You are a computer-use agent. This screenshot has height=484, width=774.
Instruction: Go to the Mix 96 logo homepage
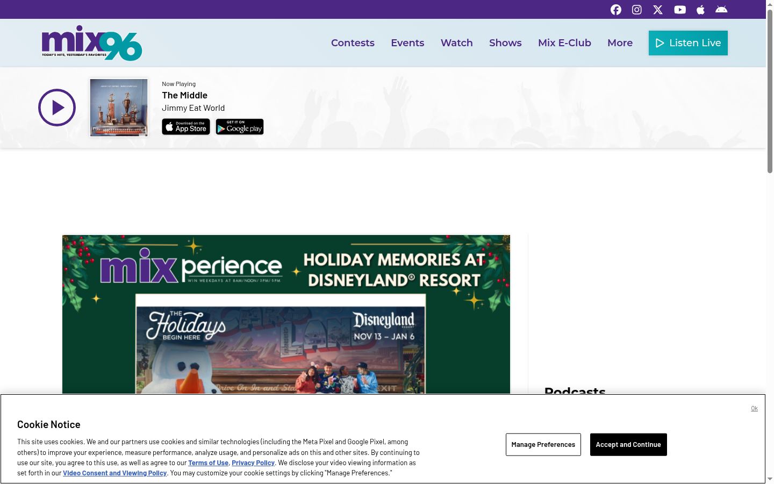92,43
